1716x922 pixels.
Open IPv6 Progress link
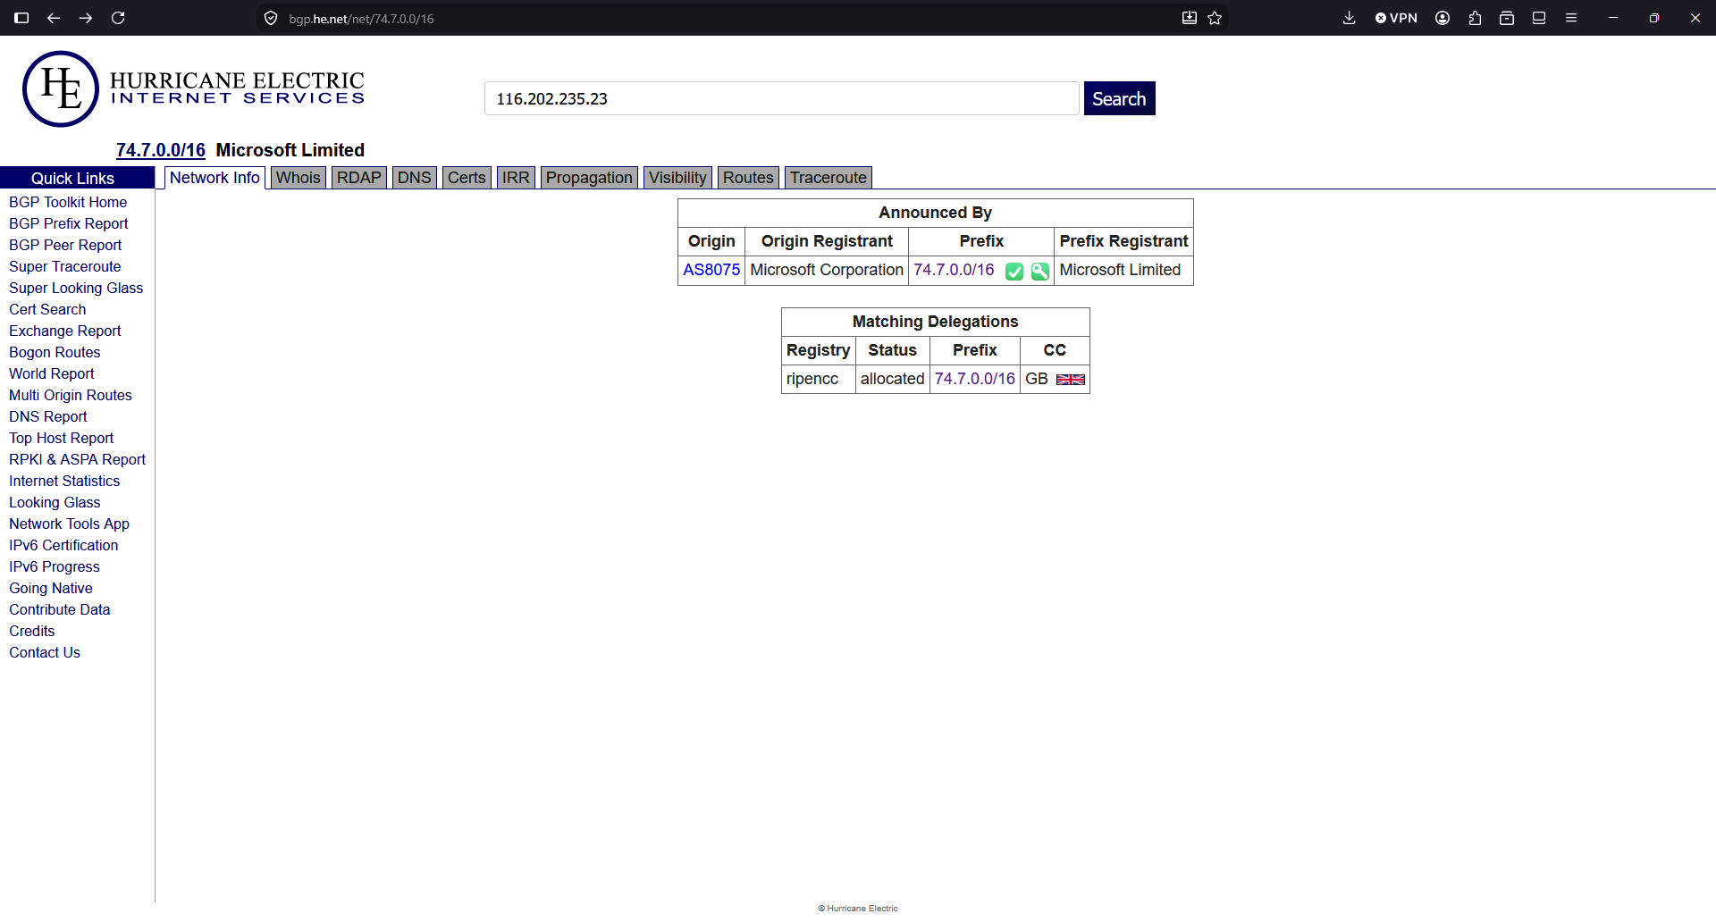[55, 566]
